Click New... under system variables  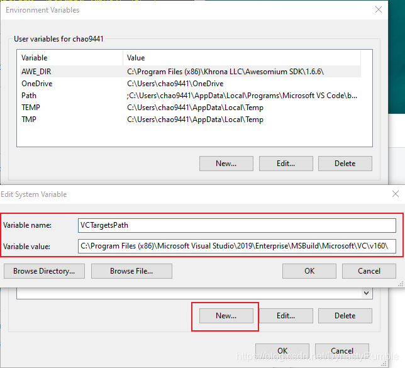tap(226, 316)
